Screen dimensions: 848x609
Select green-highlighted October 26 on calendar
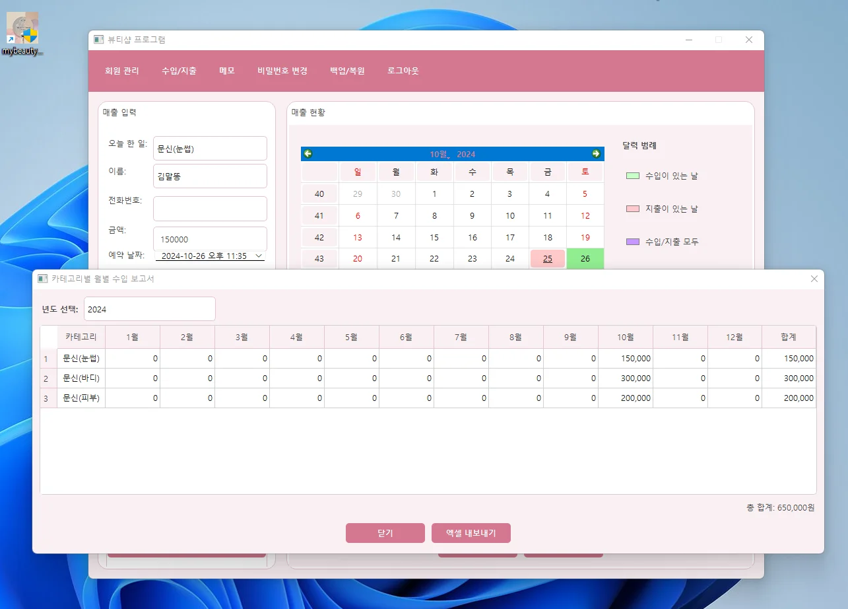click(585, 258)
